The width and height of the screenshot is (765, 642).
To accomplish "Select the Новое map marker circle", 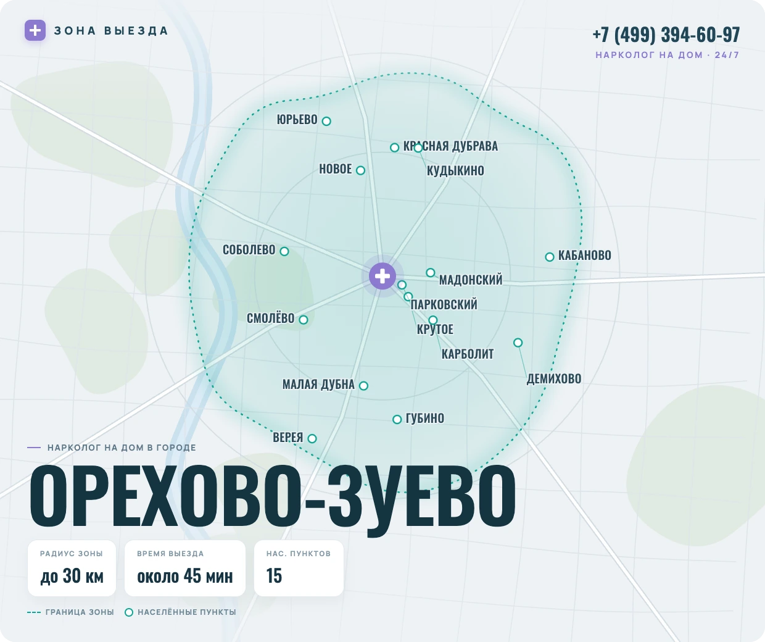I will coord(360,170).
